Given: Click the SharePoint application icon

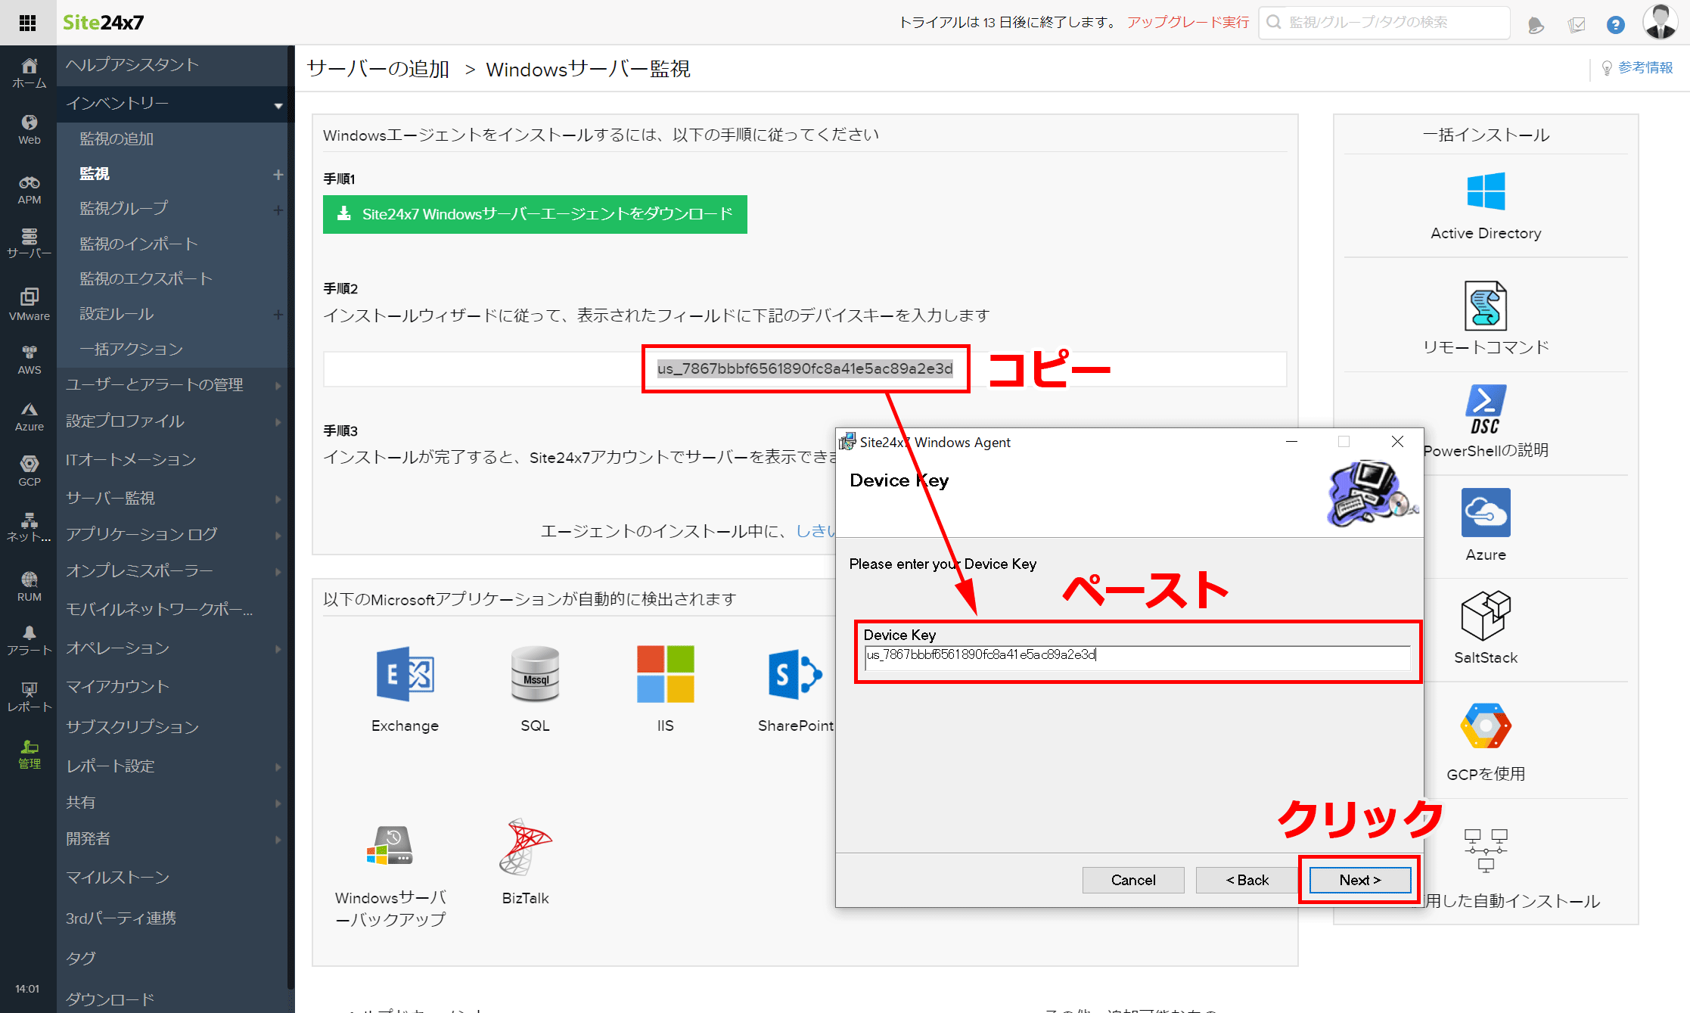Looking at the screenshot, I should [795, 674].
